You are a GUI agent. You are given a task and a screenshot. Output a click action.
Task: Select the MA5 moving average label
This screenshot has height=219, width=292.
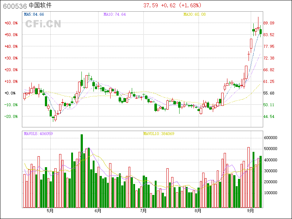(x=34, y=14)
